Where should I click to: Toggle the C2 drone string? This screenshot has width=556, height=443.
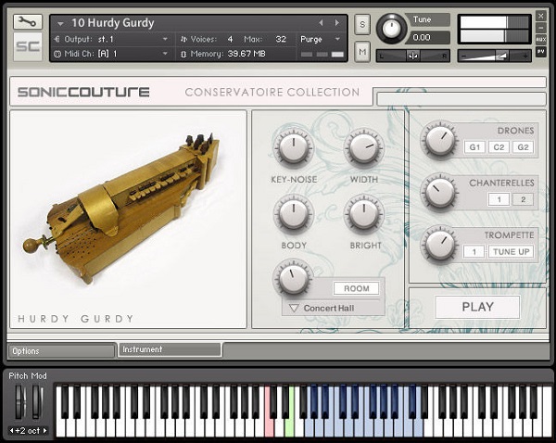click(499, 147)
